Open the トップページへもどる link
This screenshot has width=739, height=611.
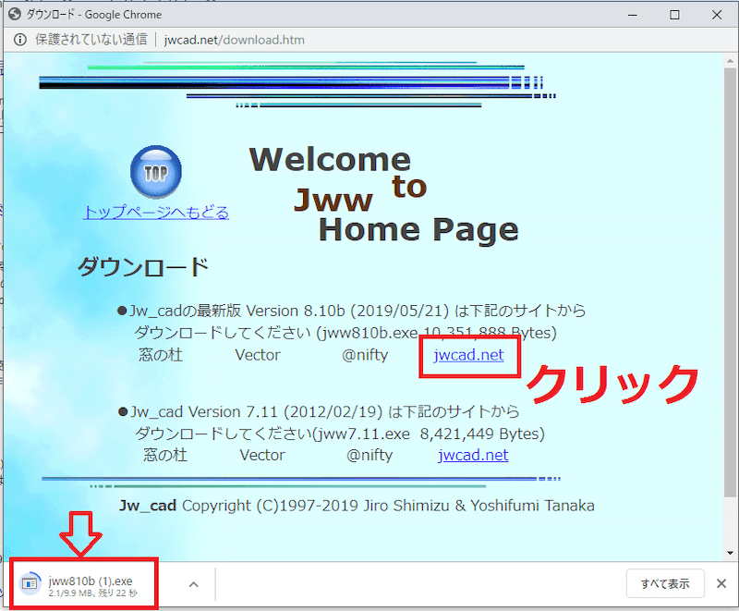click(156, 213)
